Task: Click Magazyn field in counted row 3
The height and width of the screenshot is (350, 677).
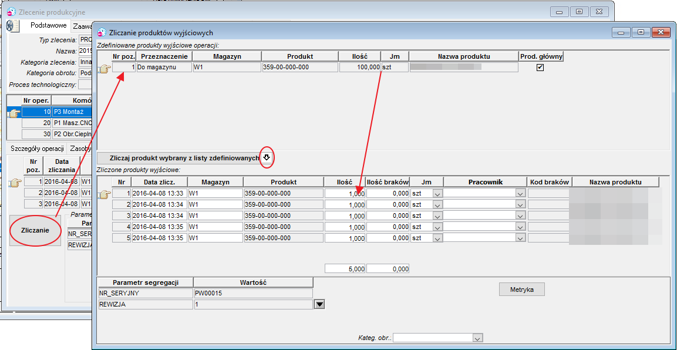Action: pyautogui.click(x=215, y=216)
